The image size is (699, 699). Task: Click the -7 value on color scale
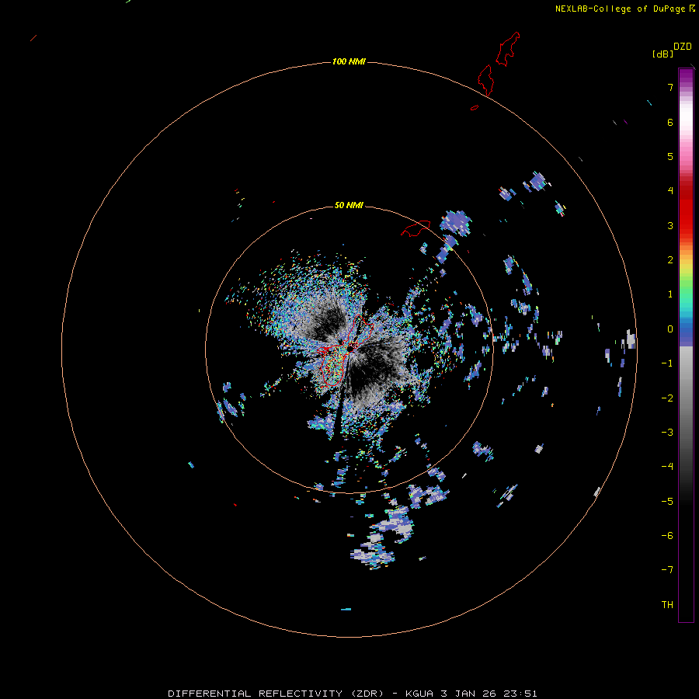667,570
